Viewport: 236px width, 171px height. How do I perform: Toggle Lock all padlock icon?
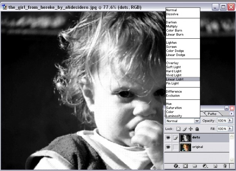click(x=197, y=129)
